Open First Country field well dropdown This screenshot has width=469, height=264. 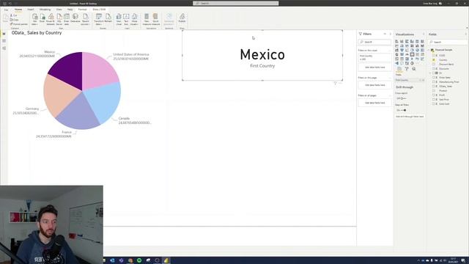coord(420,80)
